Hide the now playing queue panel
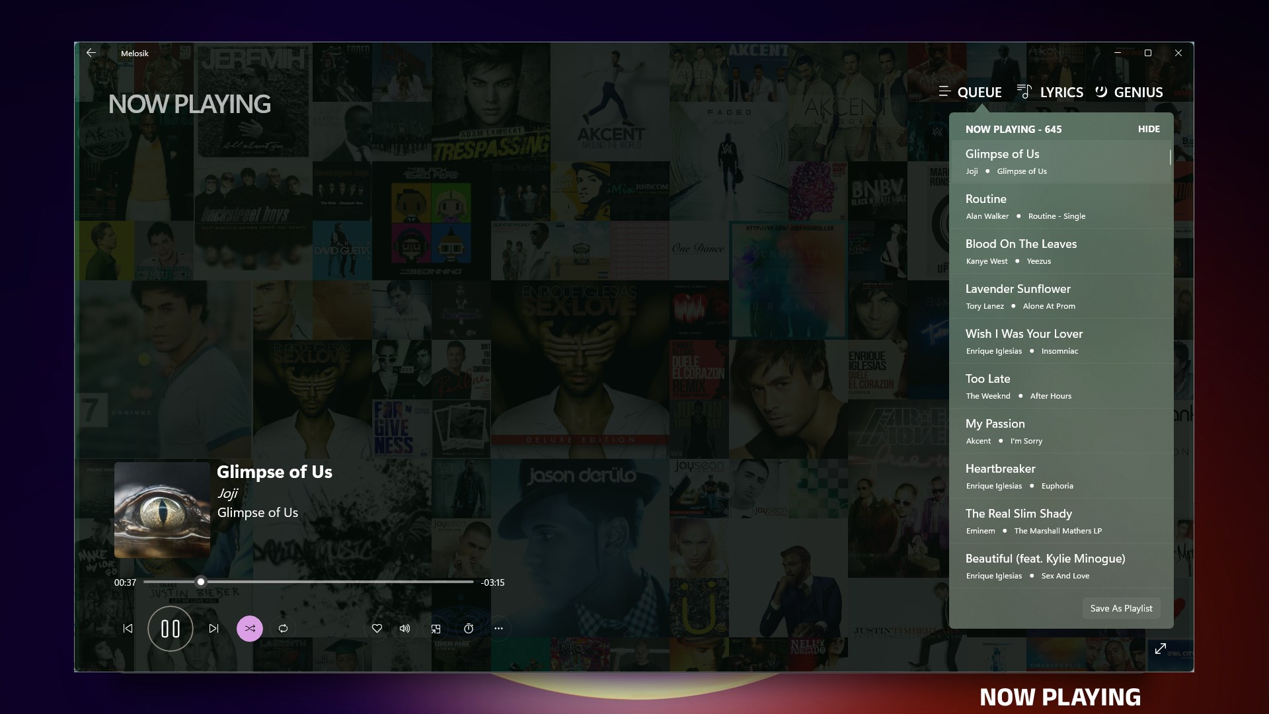Image resolution: width=1269 pixels, height=714 pixels. [1149, 130]
